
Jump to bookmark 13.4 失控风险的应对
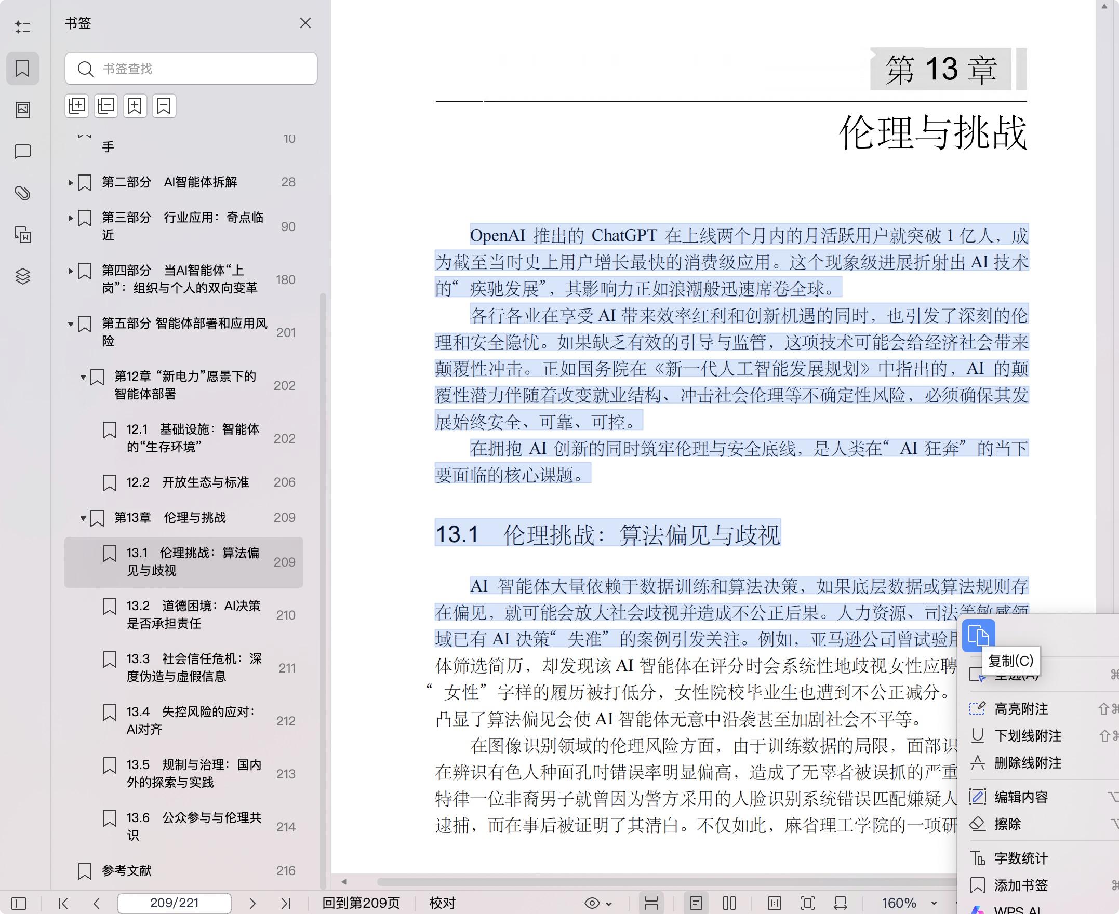pos(184,721)
